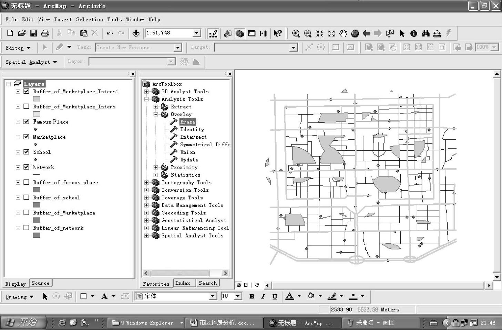Click the Bold formatting button

[x=252, y=296]
